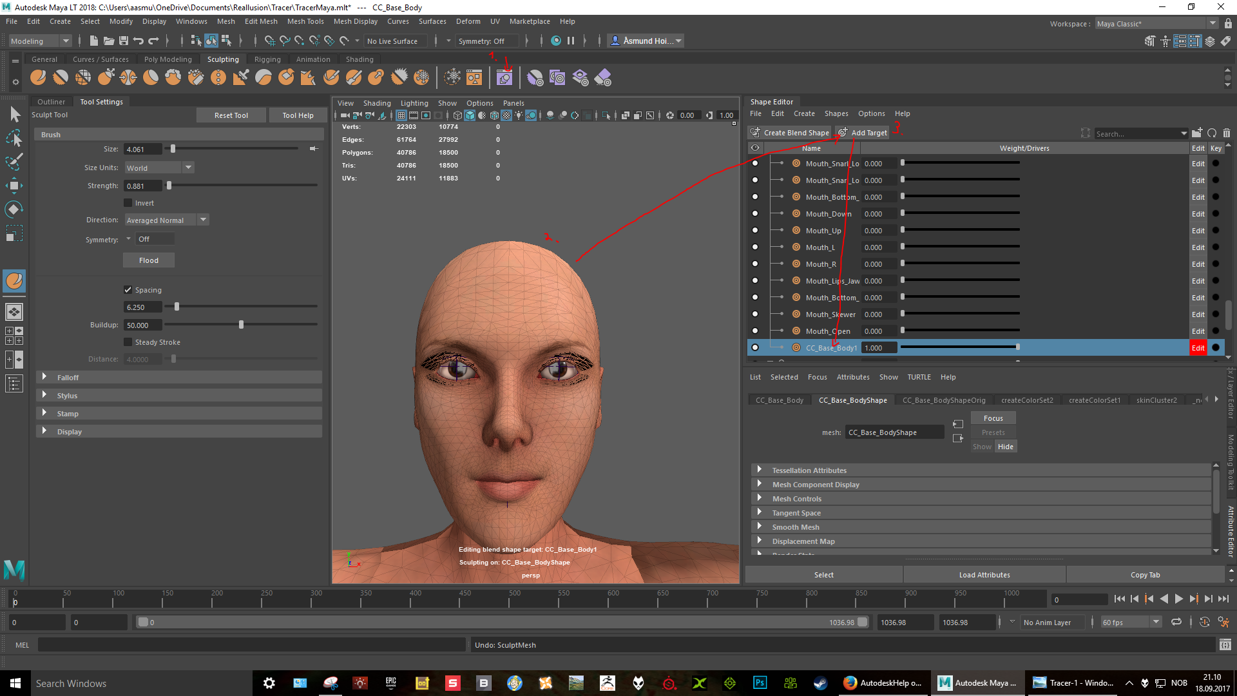Select the Repeat sculpting tool
The image size is (1237, 696).
[x=218, y=78]
